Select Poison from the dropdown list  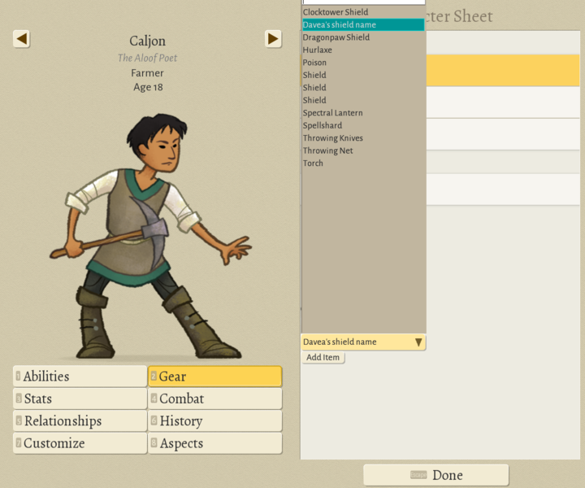tap(315, 63)
